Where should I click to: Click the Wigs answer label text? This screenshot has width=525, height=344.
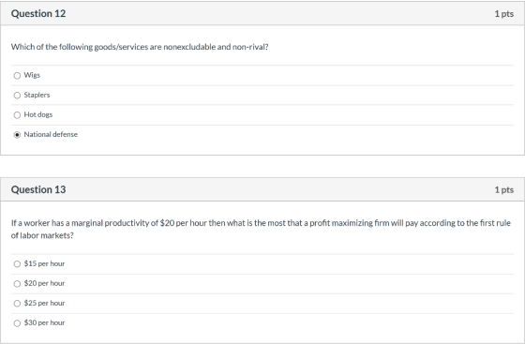(32, 75)
